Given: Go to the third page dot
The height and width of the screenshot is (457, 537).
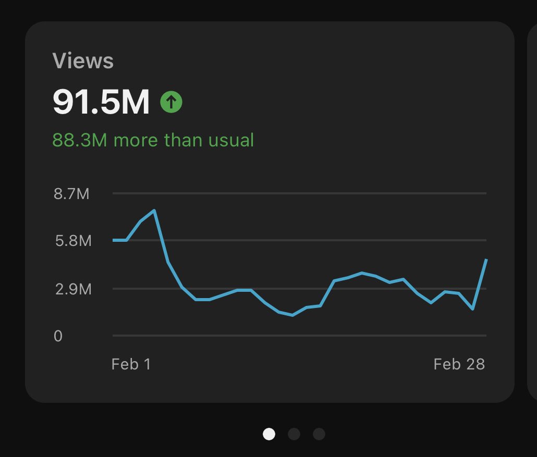Looking at the screenshot, I should click(x=319, y=434).
